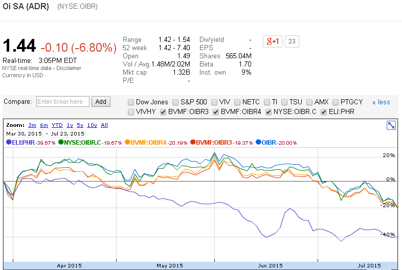Screen dimensions: 402x270
Task: Select the -0.10 (-6.80%) price change
Action: click(78, 48)
